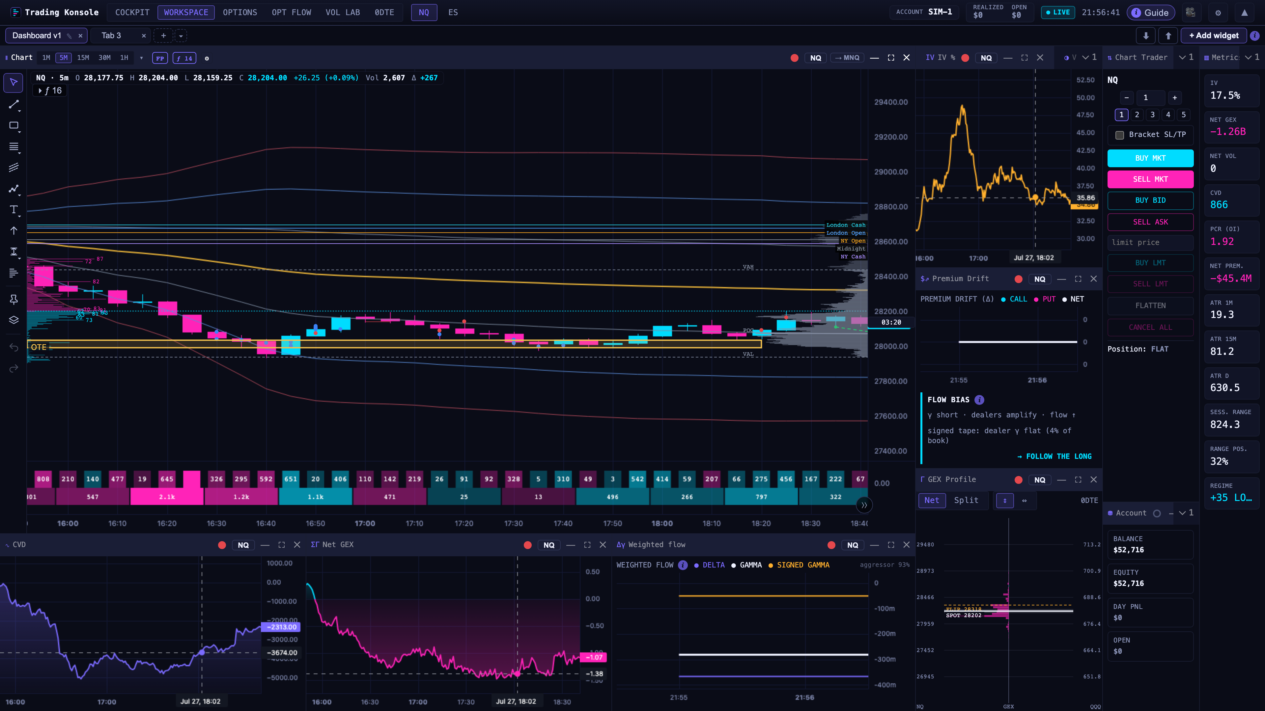Select the cursor pointer drawing tool

[x=13, y=82]
